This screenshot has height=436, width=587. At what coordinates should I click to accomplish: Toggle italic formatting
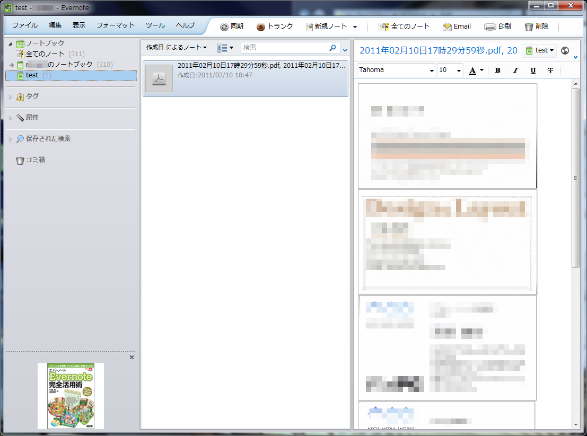click(x=515, y=70)
